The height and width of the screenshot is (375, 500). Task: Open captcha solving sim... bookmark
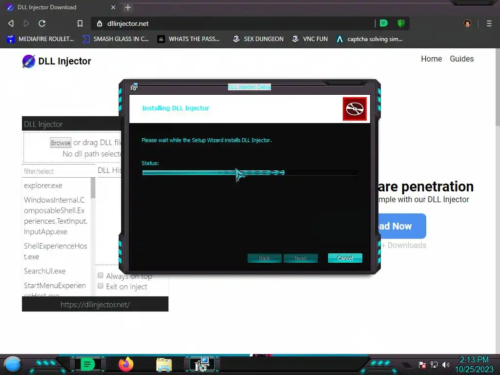[370, 39]
